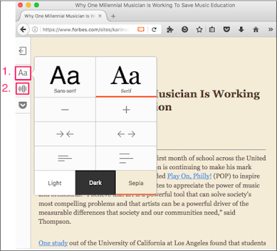
Task: Show bookmarks clipboard icon in toolbar
Action: [212, 30]
